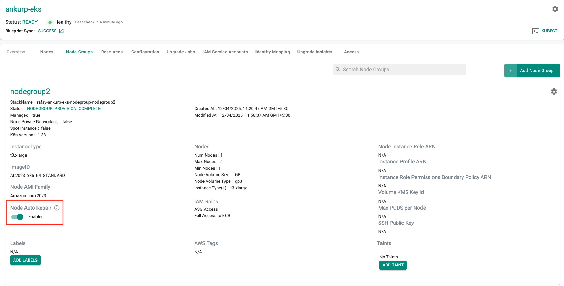Image resolution: width=564 pixels, height=286 pixels.
Task: Open the Upgrade Jobs tab
Action: [x=181, y=52]
